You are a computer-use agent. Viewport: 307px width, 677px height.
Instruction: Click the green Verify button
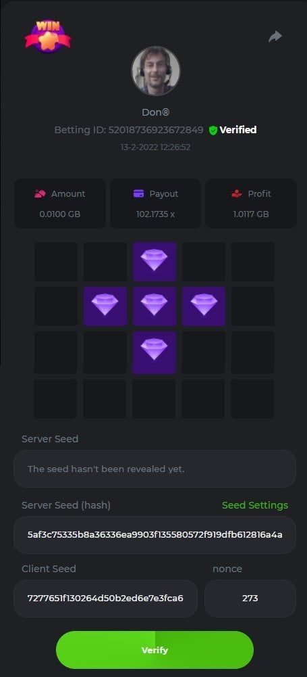coord(155,650)
